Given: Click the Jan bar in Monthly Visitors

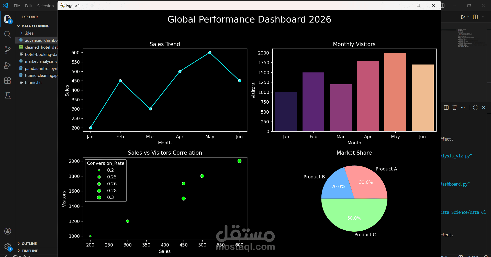Looking at the screenshot, I should tap(286, 112).
